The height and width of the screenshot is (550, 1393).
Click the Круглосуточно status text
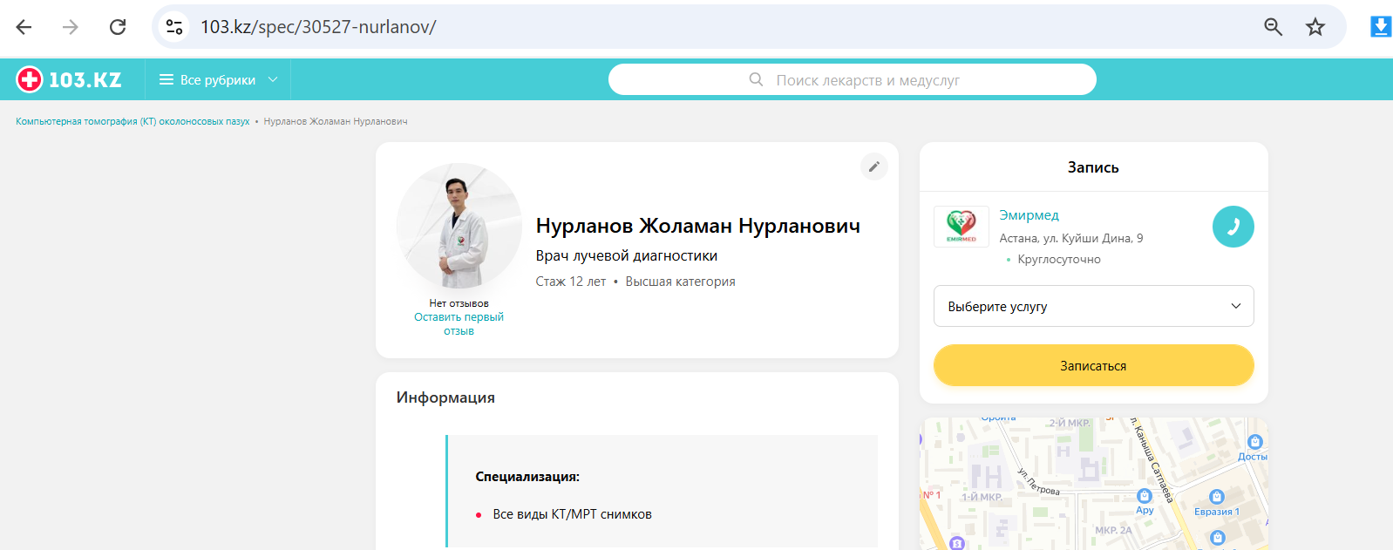(1059, 260)
